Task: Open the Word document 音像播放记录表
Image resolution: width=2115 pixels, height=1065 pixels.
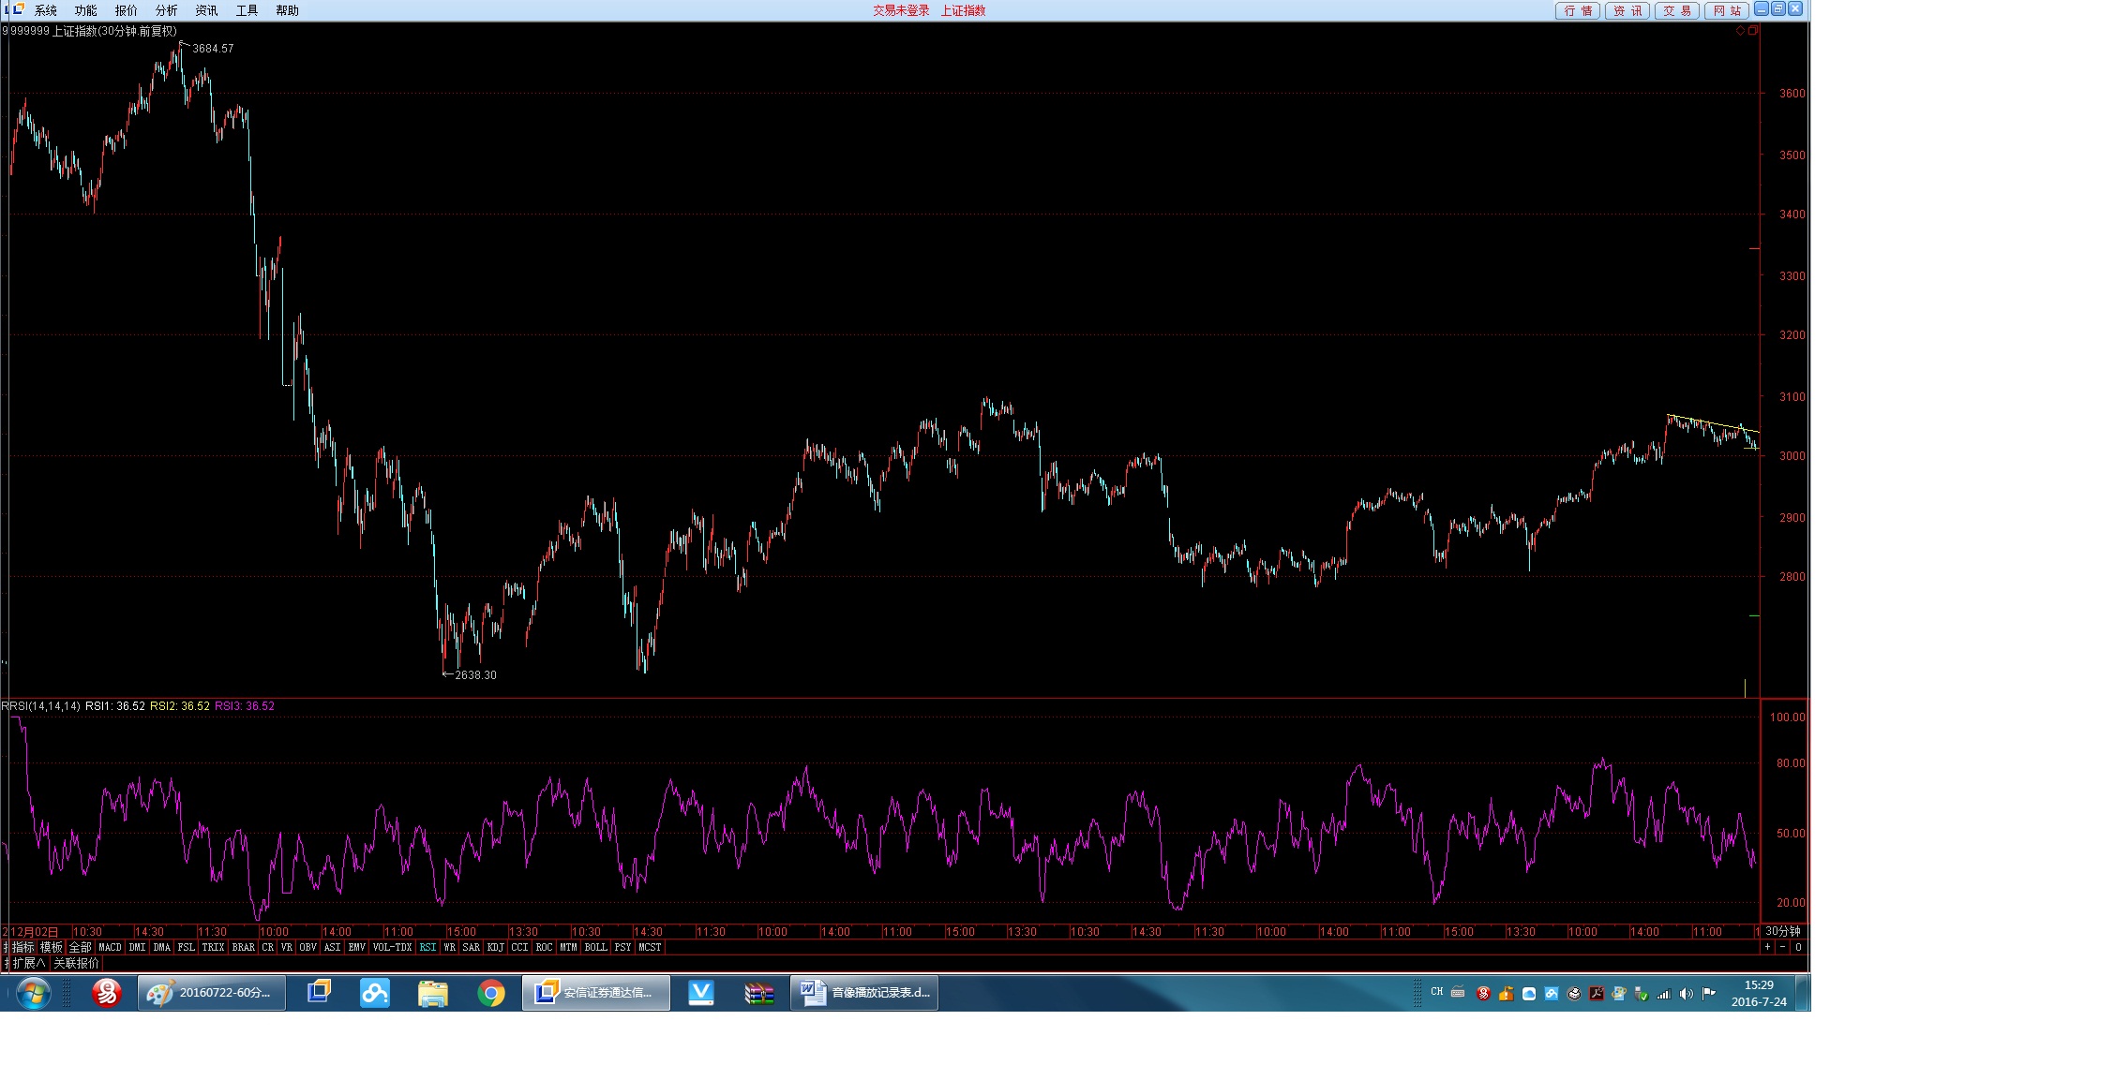Action: coord(864,993)
